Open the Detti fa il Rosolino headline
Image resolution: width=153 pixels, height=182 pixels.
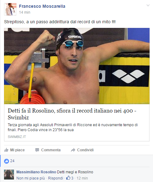click(72, 114)
